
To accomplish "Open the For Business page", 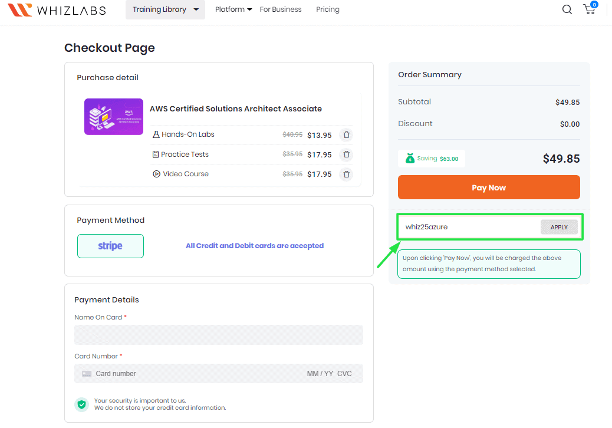I will point(281,9).
